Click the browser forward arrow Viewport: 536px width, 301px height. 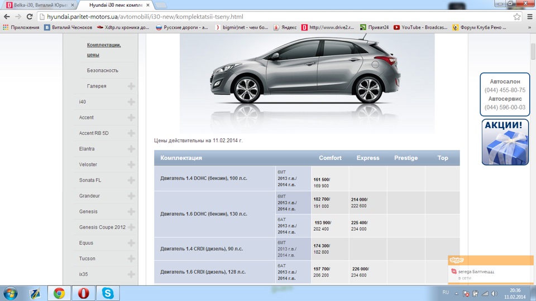tap(18, 16)
